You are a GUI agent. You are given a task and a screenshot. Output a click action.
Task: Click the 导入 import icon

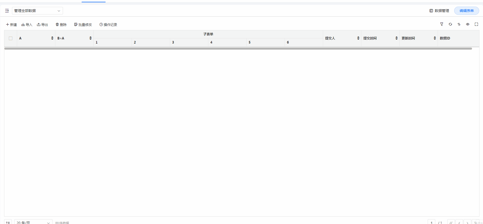(23, 25)
